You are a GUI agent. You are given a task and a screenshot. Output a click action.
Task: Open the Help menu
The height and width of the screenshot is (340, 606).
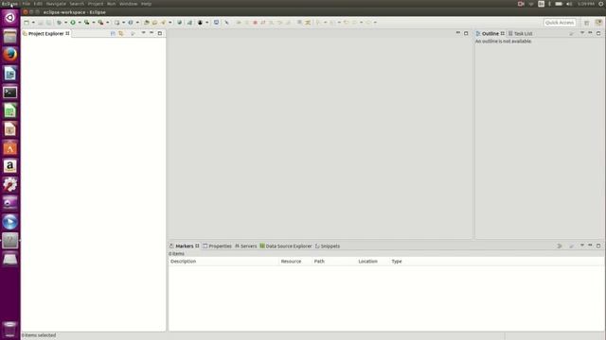coord(146,4)
